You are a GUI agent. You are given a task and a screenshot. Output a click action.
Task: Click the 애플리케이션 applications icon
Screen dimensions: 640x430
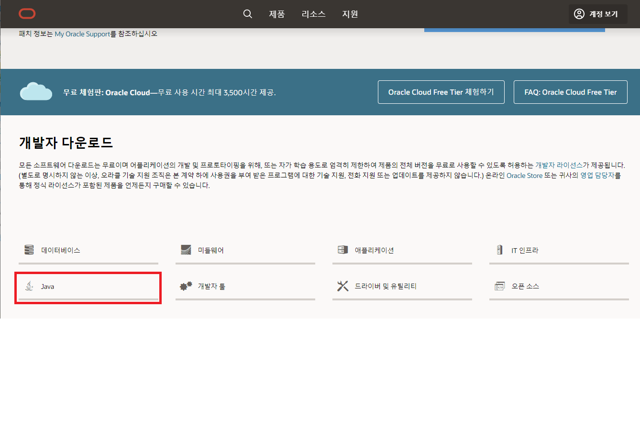point(343,250)
